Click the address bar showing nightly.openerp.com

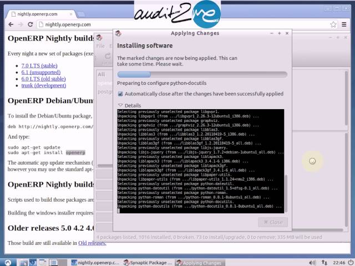184,24
